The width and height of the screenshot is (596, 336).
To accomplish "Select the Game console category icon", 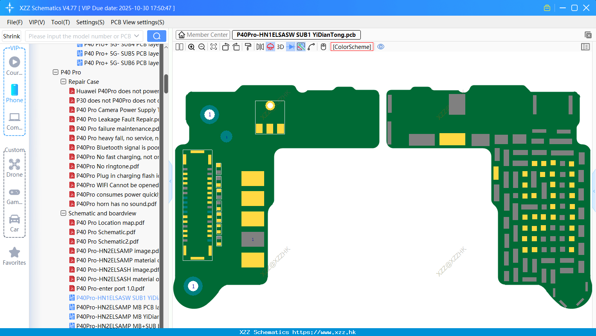I will point(14,196).
